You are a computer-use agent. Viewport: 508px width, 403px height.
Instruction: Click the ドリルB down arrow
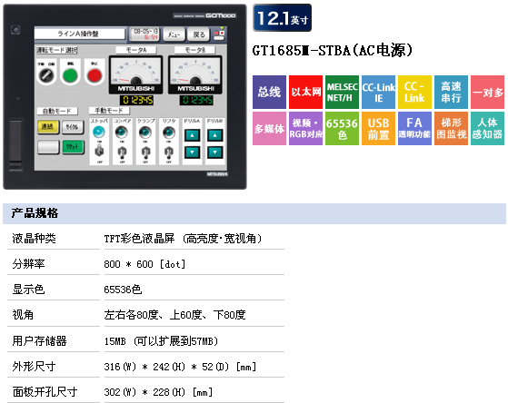pyautogui.click(x=215, y=152)
